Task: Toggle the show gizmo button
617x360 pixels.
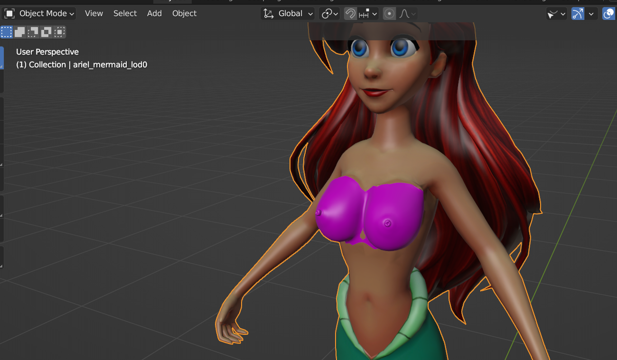Action: tap(578, 14)
